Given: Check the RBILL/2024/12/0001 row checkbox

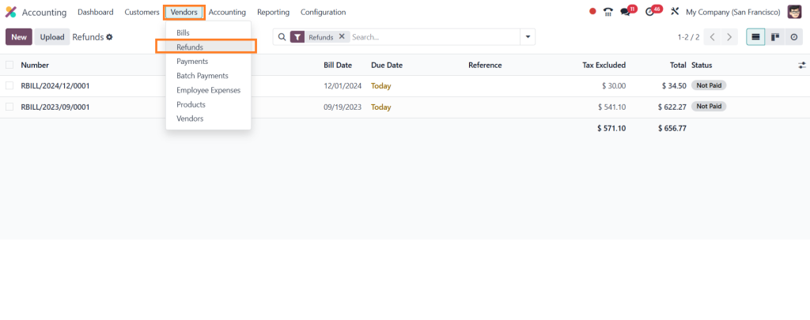Looking at the screenshot, I should tap(9, 85).
